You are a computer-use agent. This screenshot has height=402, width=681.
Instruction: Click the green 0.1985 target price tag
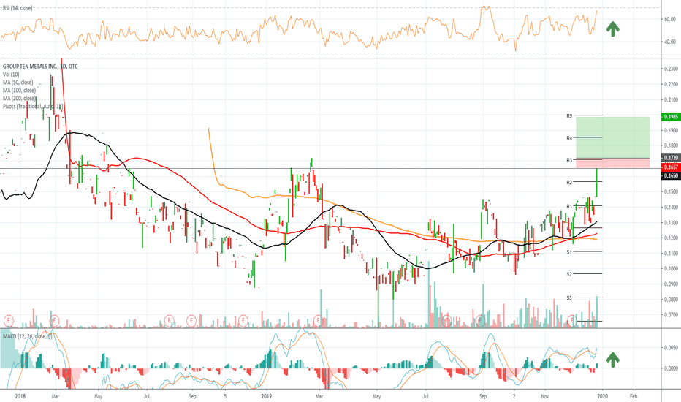(x=671, y=116)
